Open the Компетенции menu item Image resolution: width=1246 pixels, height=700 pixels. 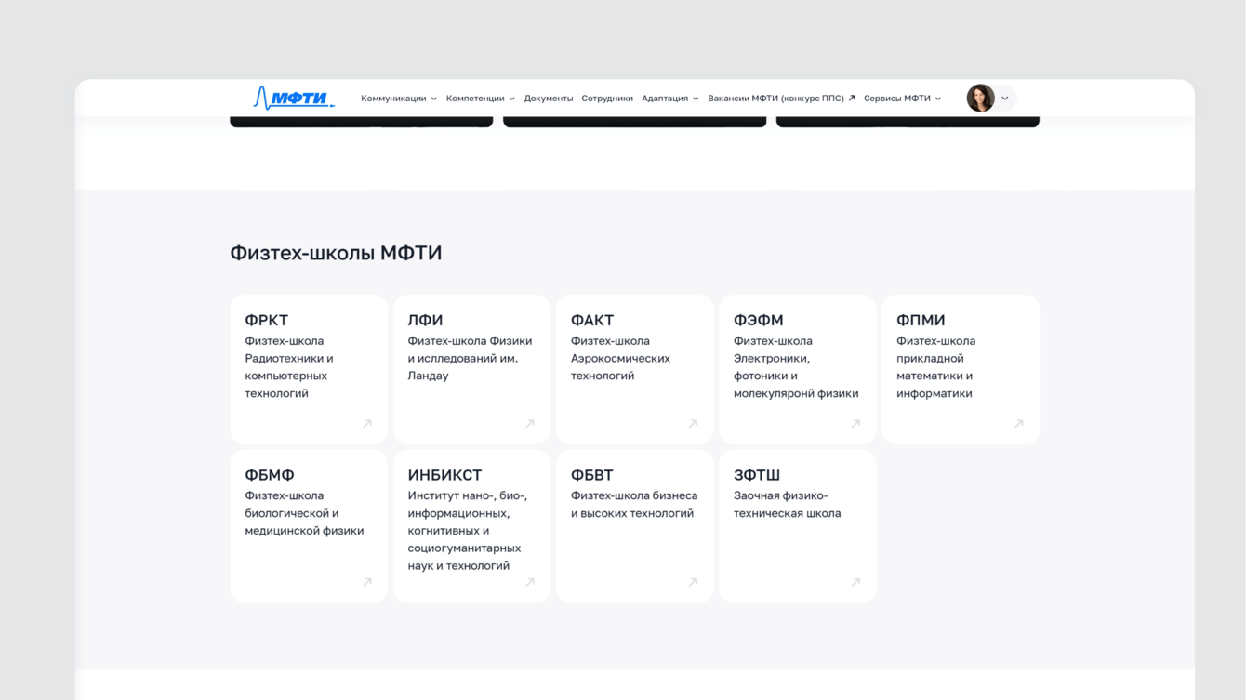(475, 99)
